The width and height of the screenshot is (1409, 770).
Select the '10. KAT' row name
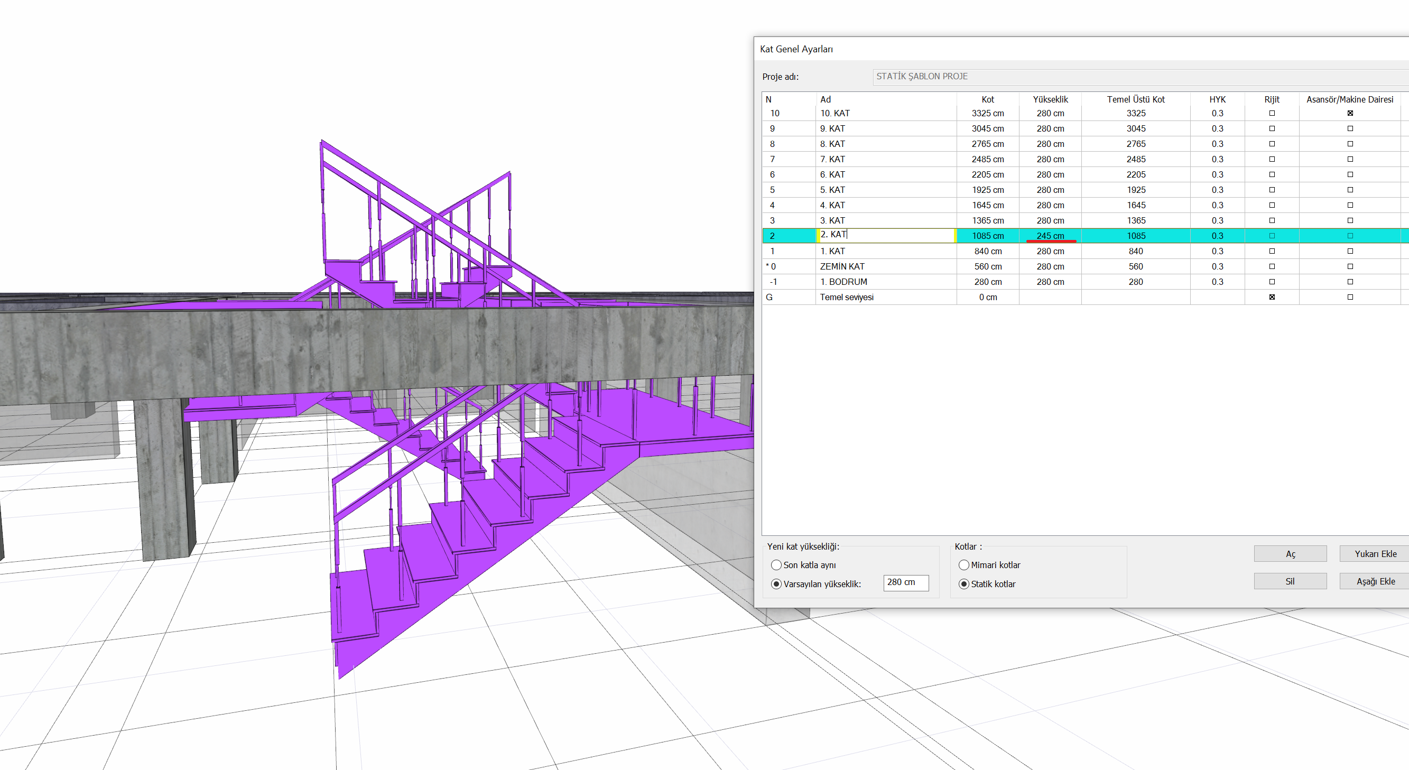click(x=835, y=113)
